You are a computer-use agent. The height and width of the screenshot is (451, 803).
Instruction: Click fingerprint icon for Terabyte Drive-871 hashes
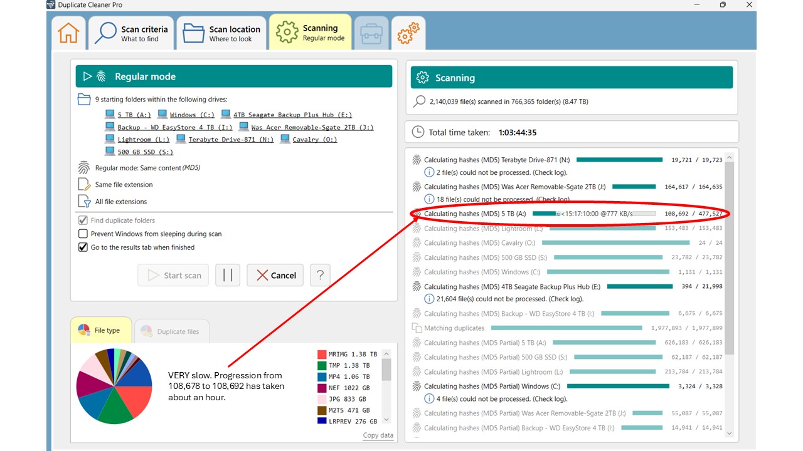point(416,160)
